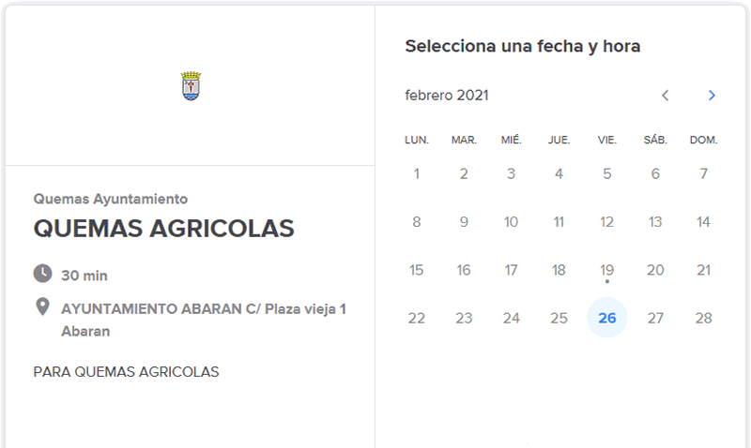Choose day 10 in the calendar
751x448 pixels.
(x=511, y=222)
